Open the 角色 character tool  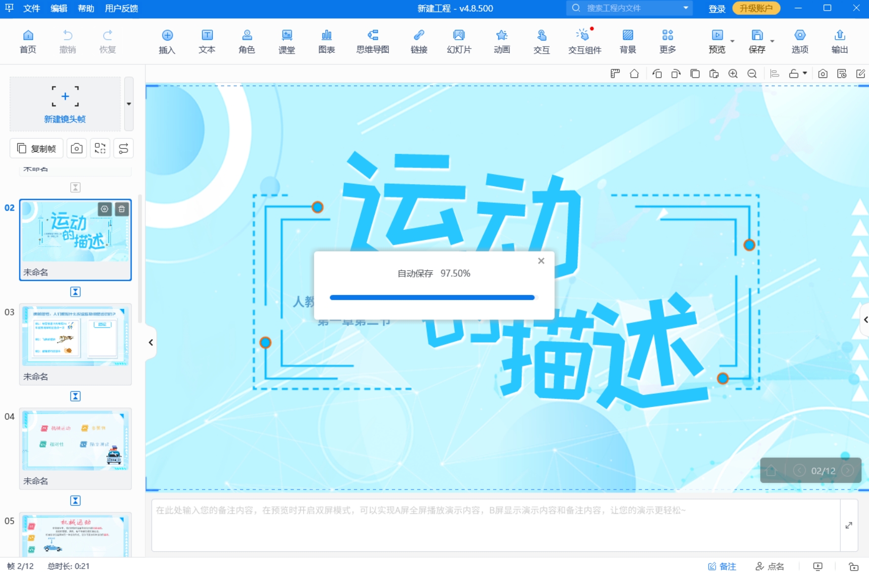point(247,42)
